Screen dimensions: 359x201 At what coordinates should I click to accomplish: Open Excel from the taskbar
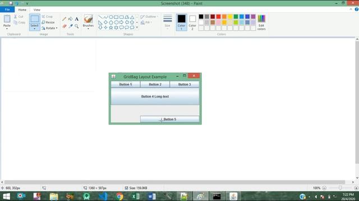136,196
